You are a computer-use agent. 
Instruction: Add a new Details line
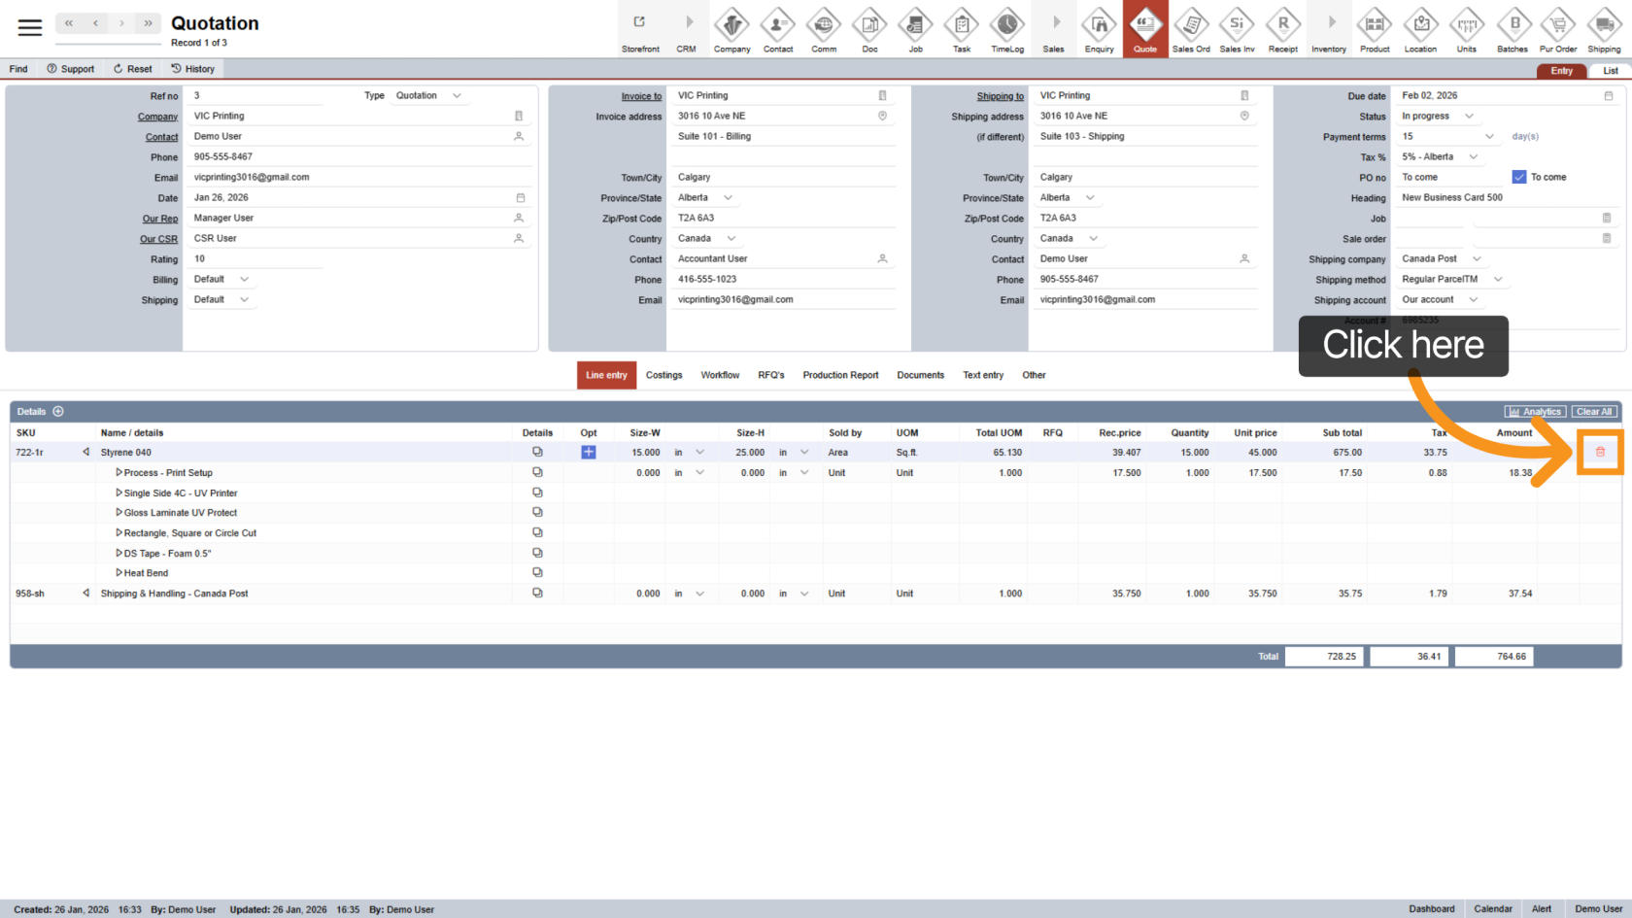[58, 412]
